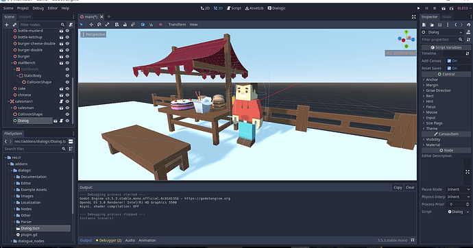The image size is (473, 248).
Task: Toggle visibility of Dialog node
Action: coord(67,121)
